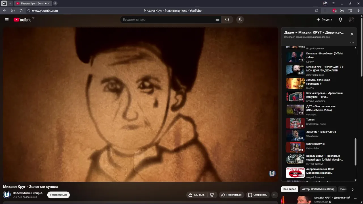This screenshot has width=363, height=204.
Task: Open a new browser tab
Action: click(55, 3)
